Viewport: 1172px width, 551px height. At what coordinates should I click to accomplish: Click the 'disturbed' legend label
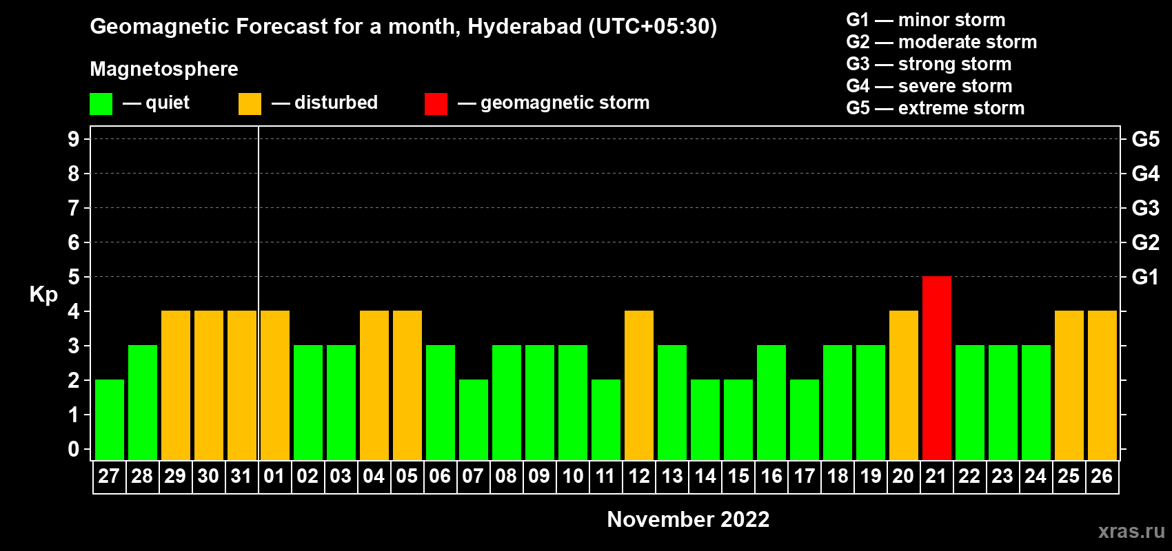[x=336, y=103]
